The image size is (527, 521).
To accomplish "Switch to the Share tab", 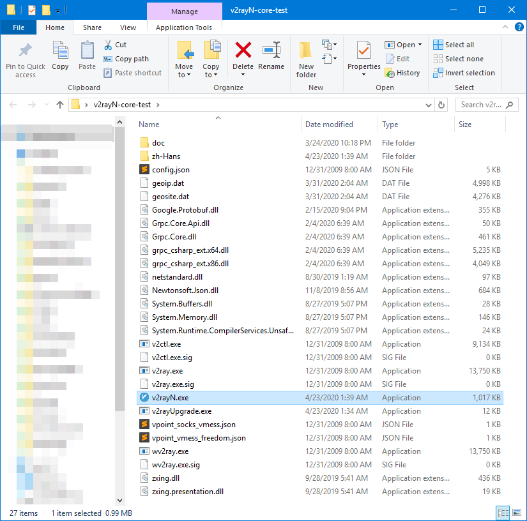I will tap(92, 27).
